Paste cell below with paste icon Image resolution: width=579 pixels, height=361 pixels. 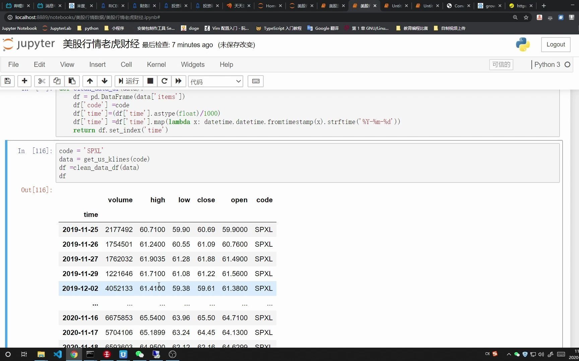click(x=72, y=81)
